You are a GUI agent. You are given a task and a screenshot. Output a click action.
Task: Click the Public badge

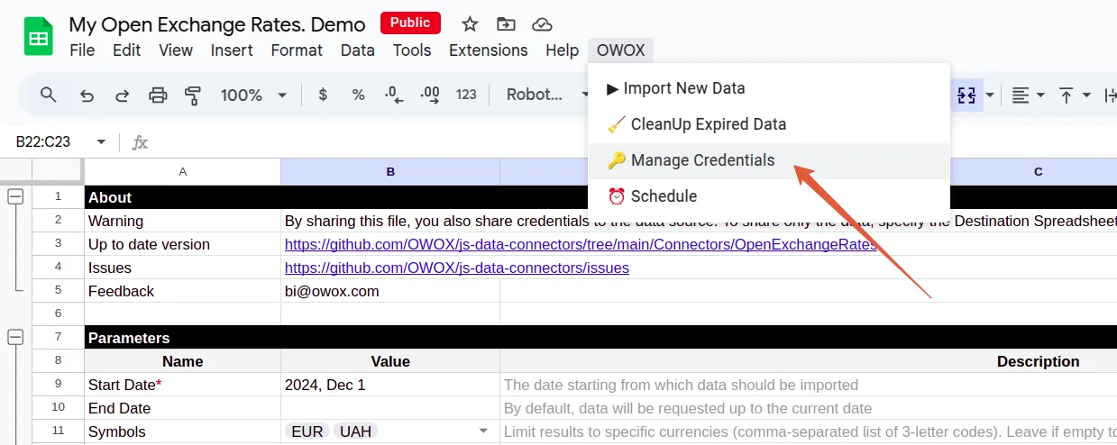410,23
